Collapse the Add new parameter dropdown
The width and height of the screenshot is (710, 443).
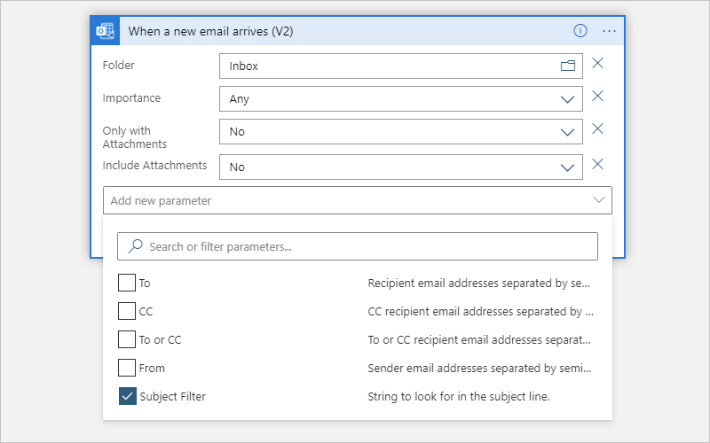tap(358, 200)
